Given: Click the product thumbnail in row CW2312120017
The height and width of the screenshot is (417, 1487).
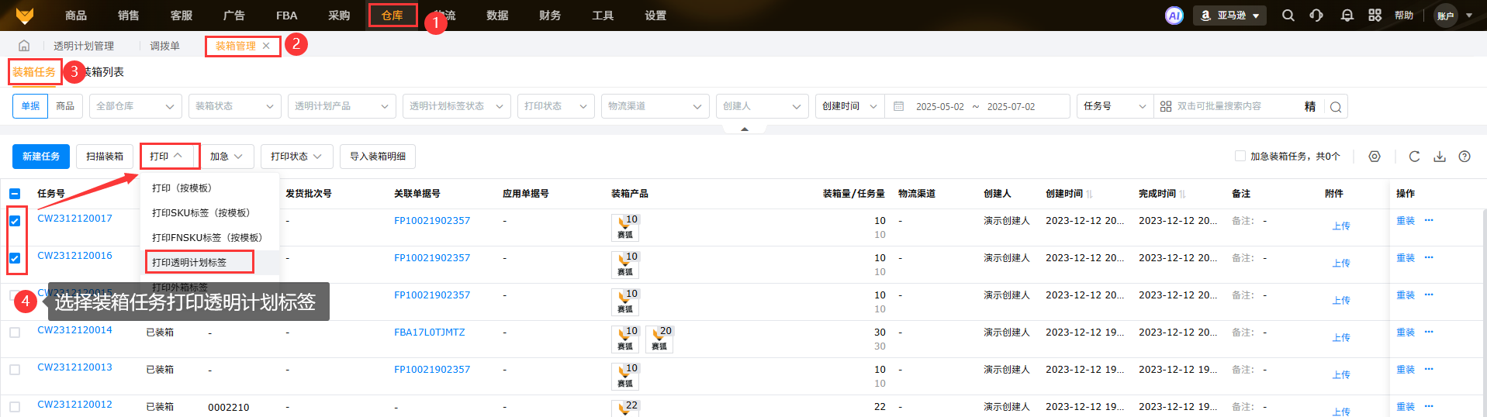Looking at the screenshot, I should click(x=625, y=227).
